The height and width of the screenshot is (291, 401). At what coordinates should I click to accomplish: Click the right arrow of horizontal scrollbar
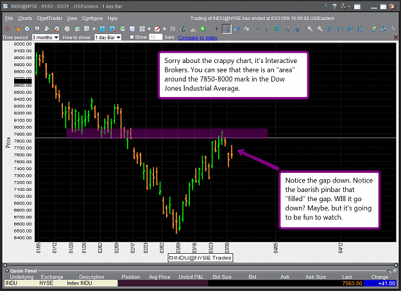pos(396,265)
